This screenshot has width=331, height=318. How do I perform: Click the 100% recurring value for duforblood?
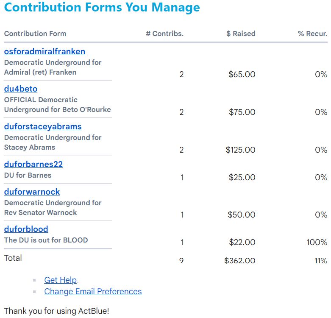pos(317,242)
